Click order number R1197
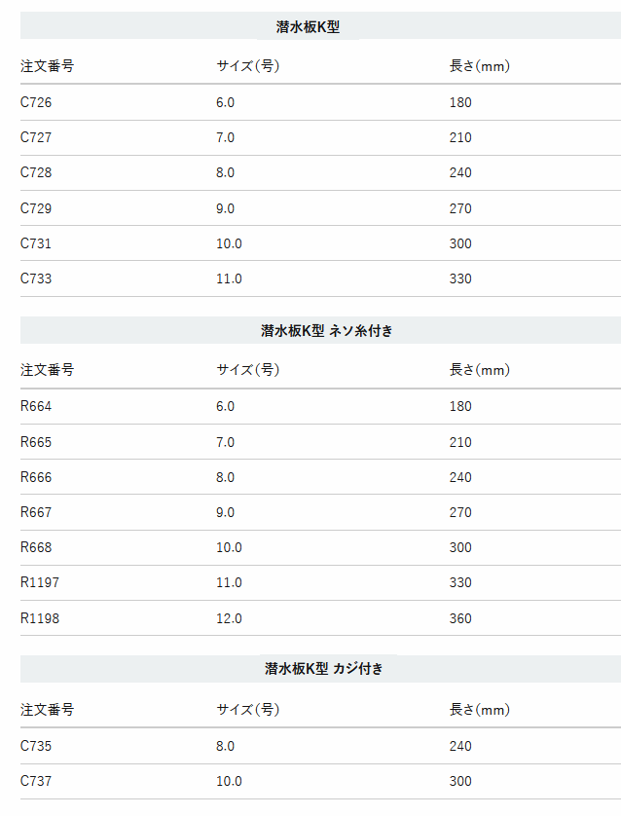Screen dimensions: 621x816 click(40, 582)
